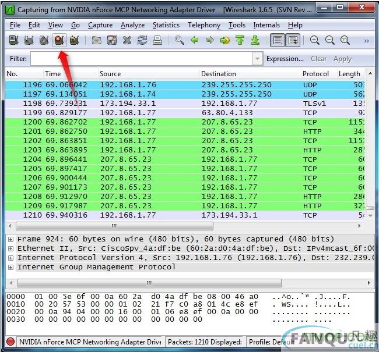Zoom in packet text

[314, 40]
